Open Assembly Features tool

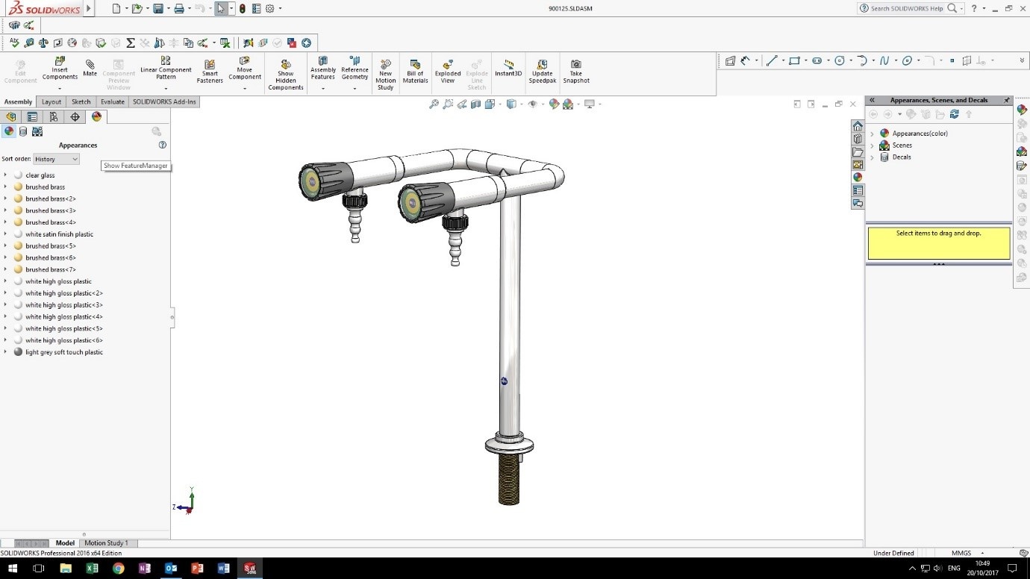(x=322, y=68)
